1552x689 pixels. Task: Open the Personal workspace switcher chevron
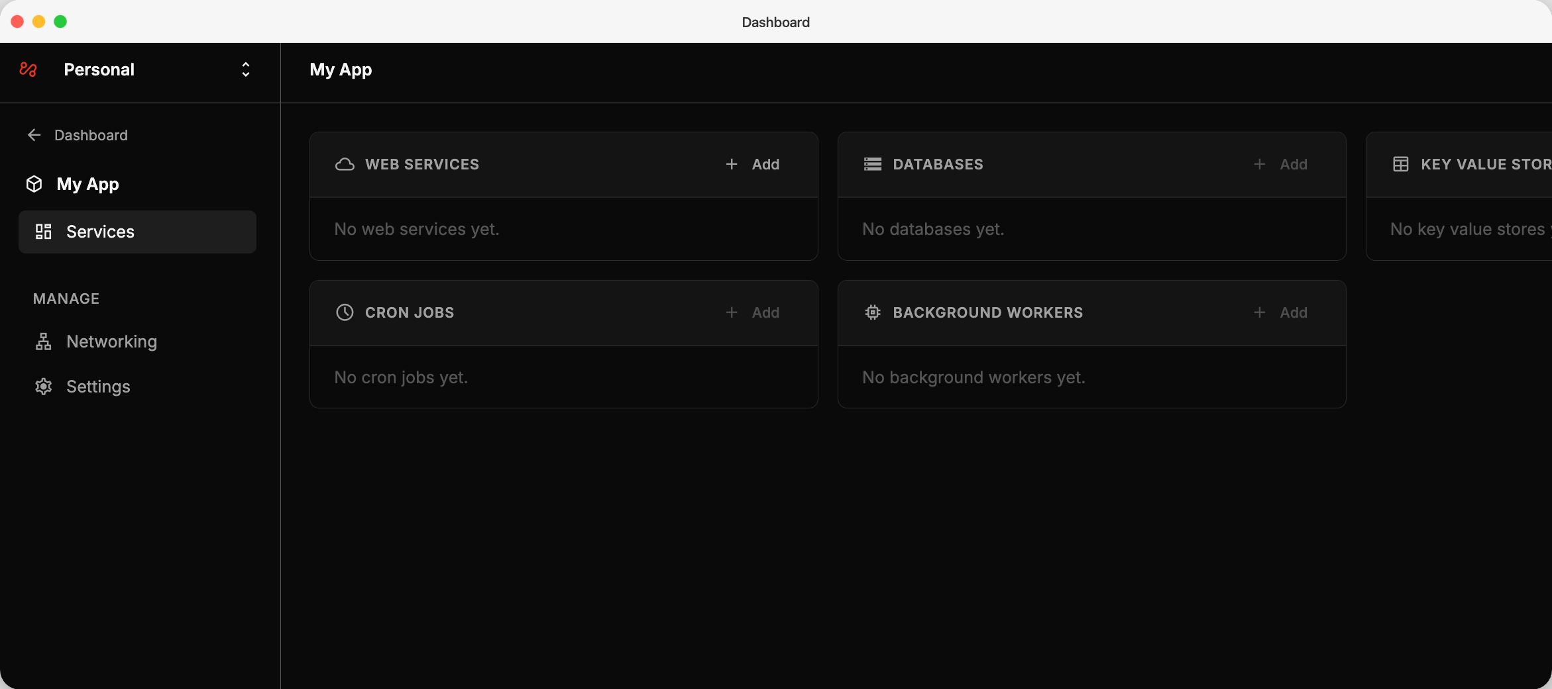[245, 69]
